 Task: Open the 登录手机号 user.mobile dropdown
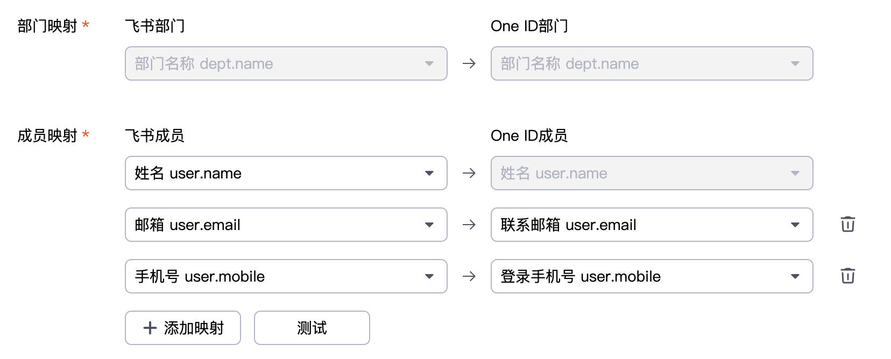pos(652,276)
